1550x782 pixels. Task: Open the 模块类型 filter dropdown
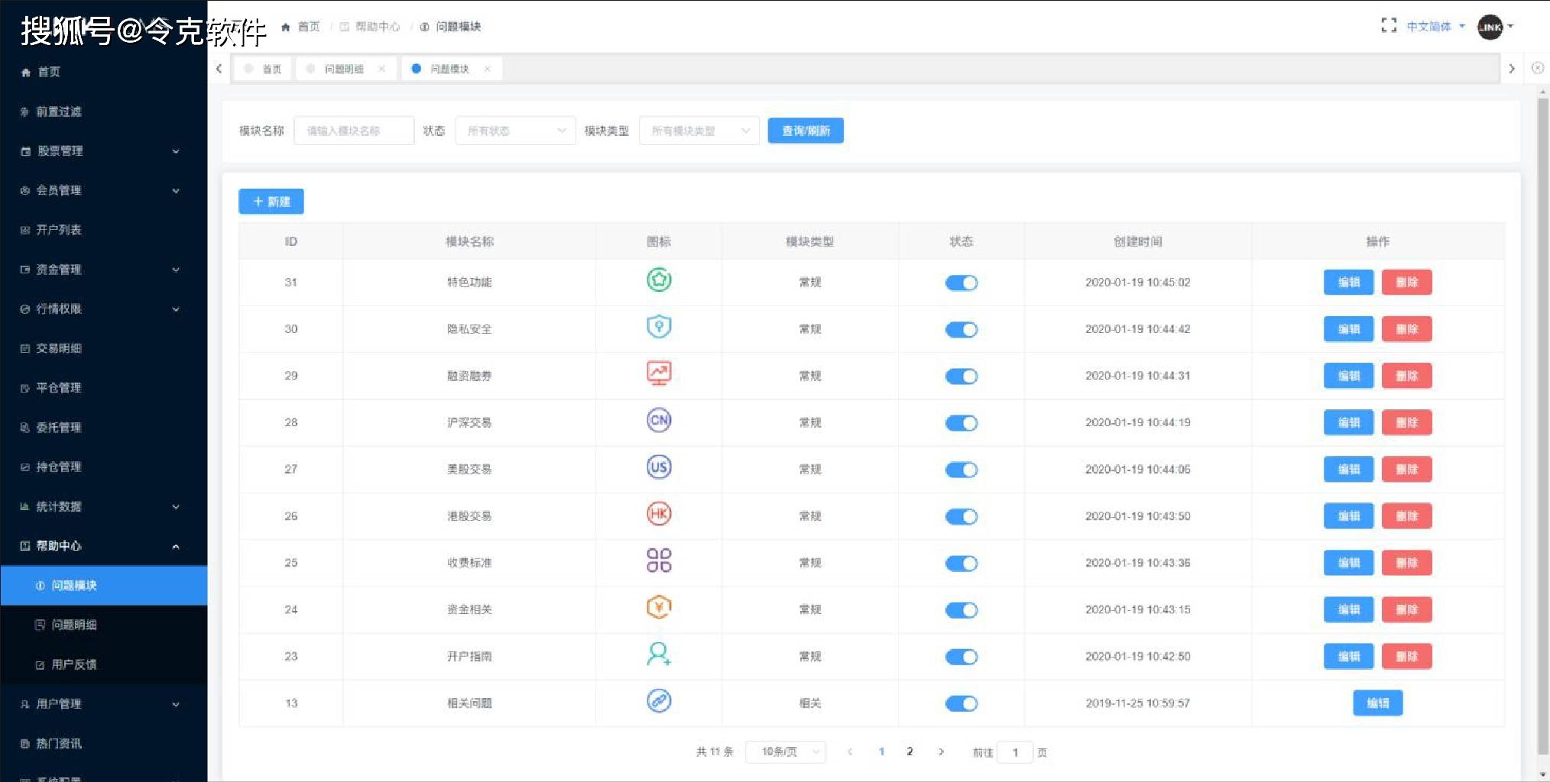point(699,131)
